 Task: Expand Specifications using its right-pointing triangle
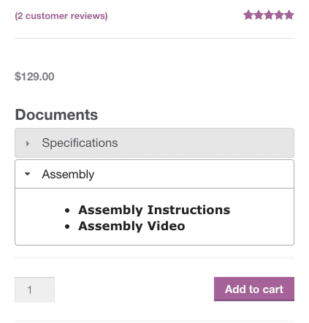tap(28, 143)
